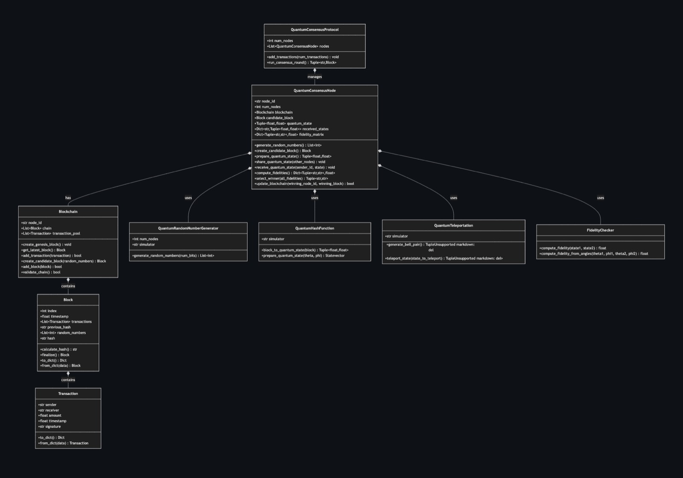Click the create_genesis_block() method
Image resolution: width=683 pixels, height=478 pixels.
(x=46, y=245)
